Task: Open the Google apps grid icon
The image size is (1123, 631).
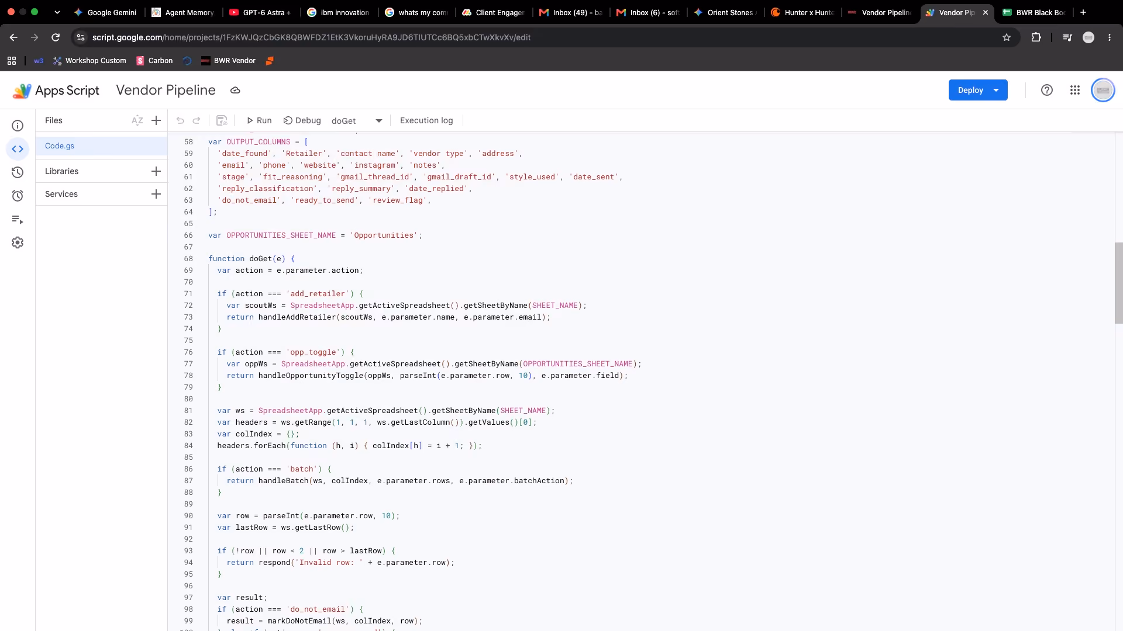Action: [x=1075, y=90]
